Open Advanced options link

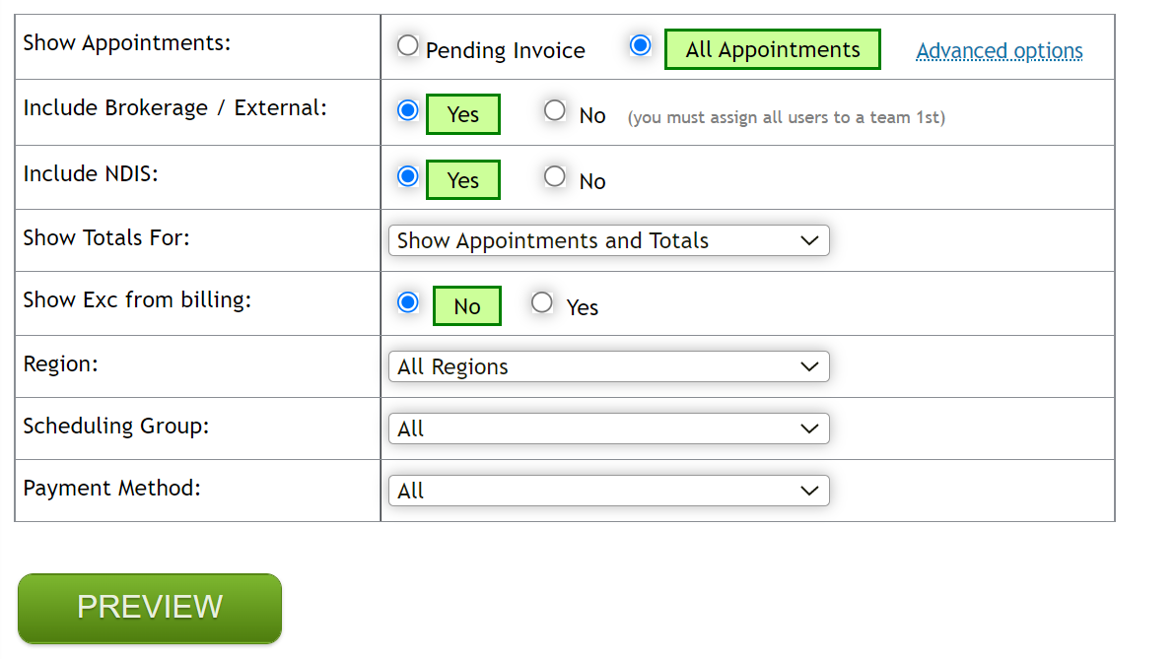tap(999, 50)
